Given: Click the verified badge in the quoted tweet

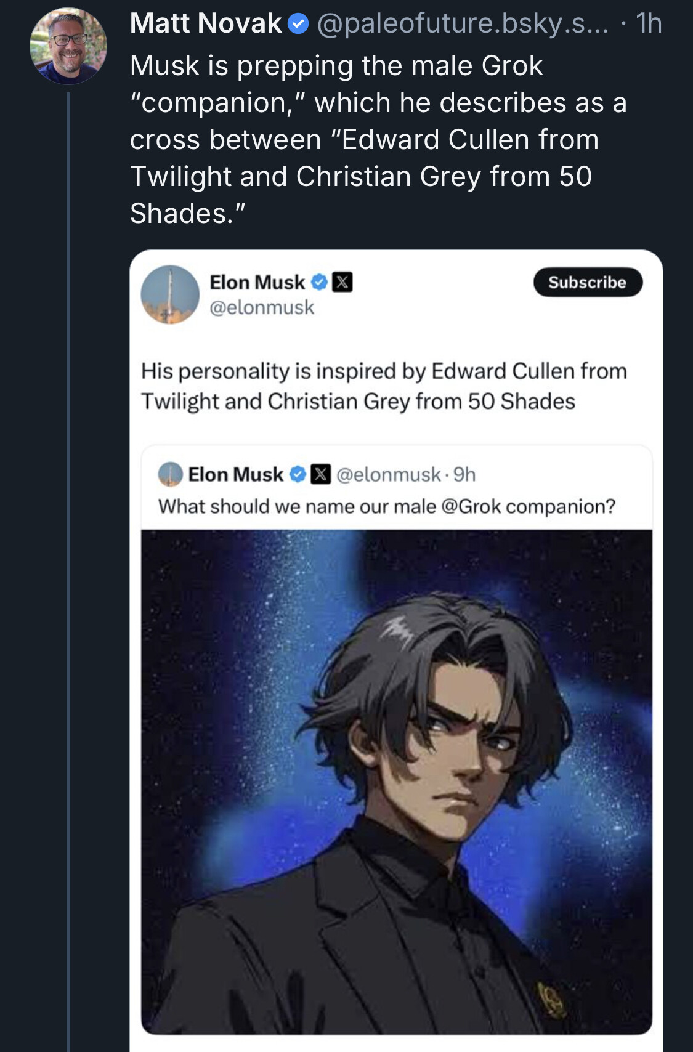Looking at the screenshot, I should [298, 474].
